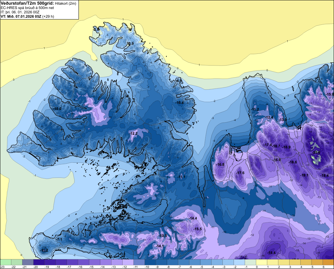This screenshot has height=269, width=334.
Task: Click the legend scale label '-15'
Action: (x=91, y=267)
